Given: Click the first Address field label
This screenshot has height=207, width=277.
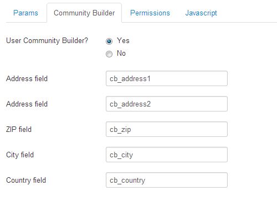Looking at the screenshot, I should pyautogui.click(x=27, y=78).
